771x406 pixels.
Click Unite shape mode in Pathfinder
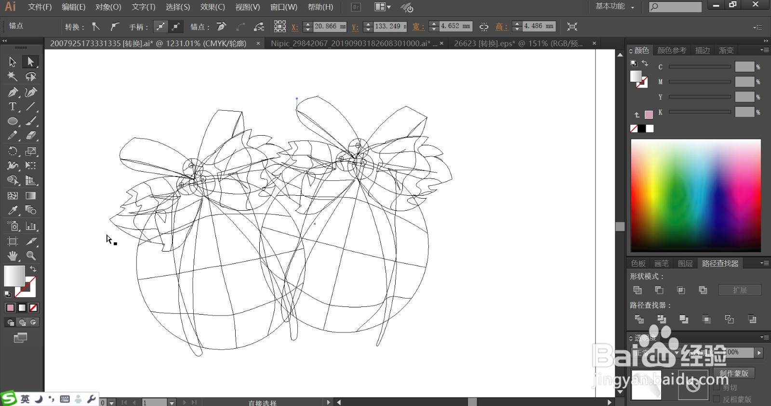(x=637, y=290)
